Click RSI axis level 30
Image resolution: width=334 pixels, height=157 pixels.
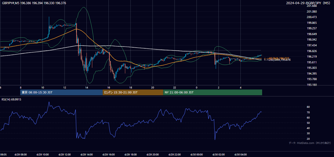tap(308, 133)
